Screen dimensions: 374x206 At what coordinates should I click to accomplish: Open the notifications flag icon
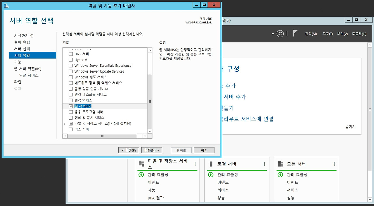(x=295, y=33)
